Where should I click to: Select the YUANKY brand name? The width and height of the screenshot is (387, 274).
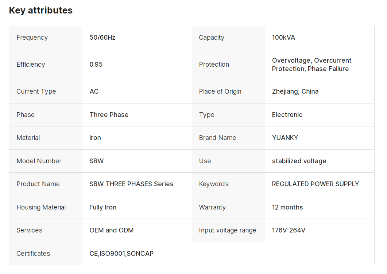point(285,138)
